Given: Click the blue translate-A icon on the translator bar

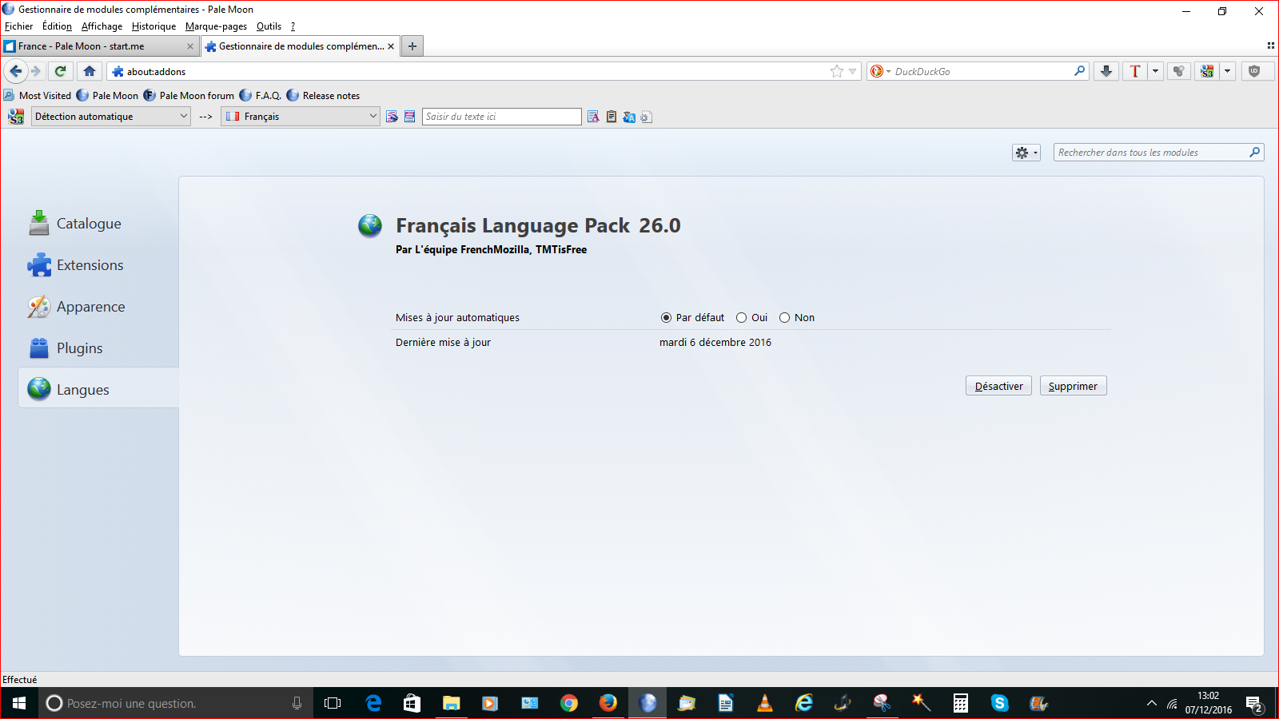Looking at the screenshot, I should pyautogui.click(x=629, y=117).
